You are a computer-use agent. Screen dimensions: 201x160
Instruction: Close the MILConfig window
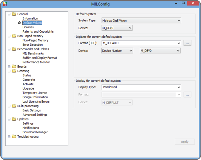point(193,3)
